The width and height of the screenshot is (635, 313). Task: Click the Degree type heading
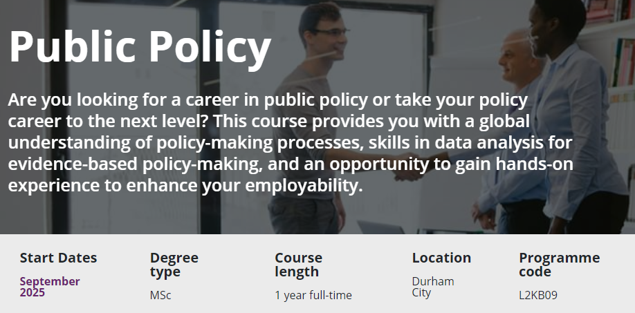[x=174, y=265]
